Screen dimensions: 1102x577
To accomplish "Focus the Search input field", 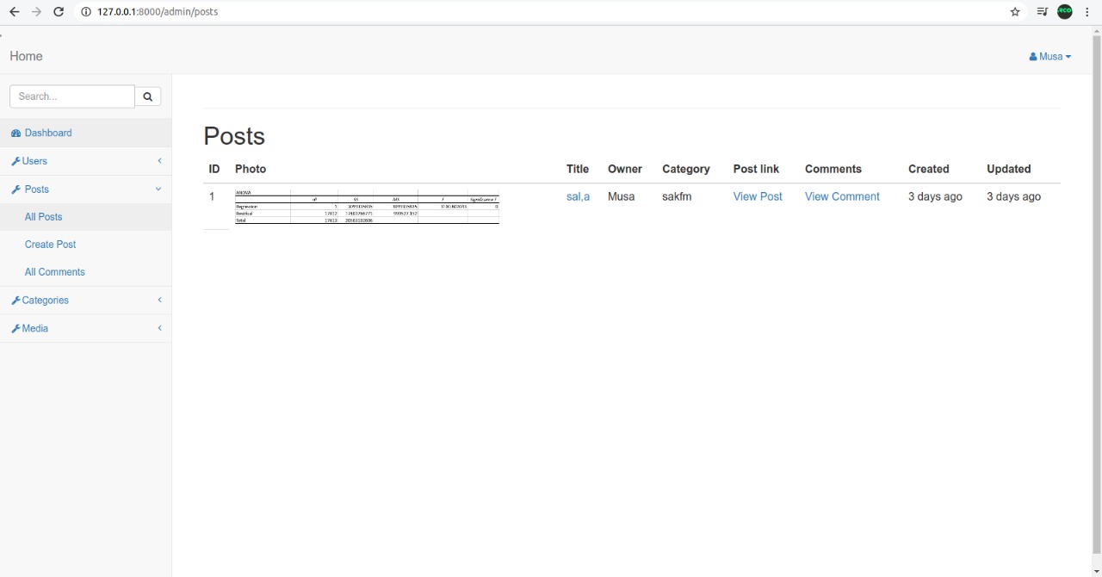I will 72,96.
